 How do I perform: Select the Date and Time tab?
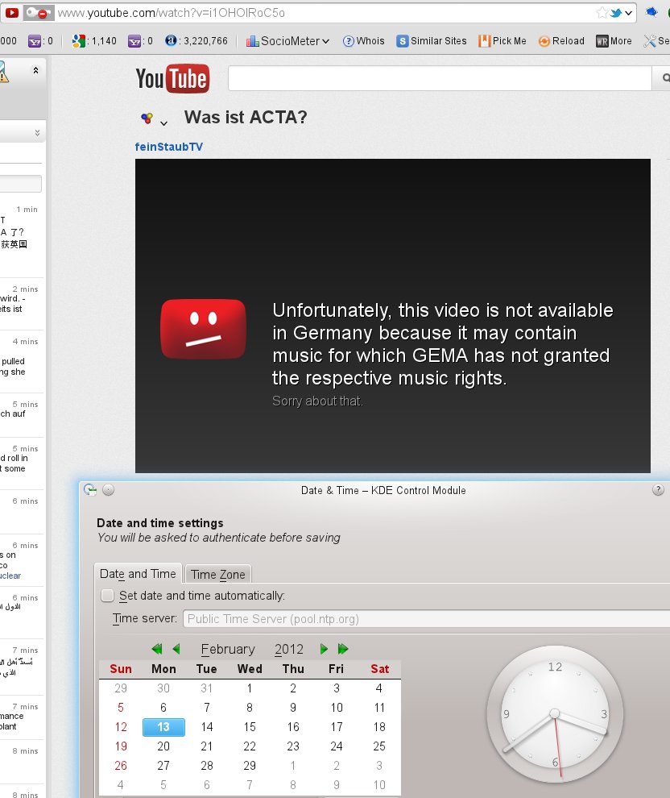click(x=138, y=574)
